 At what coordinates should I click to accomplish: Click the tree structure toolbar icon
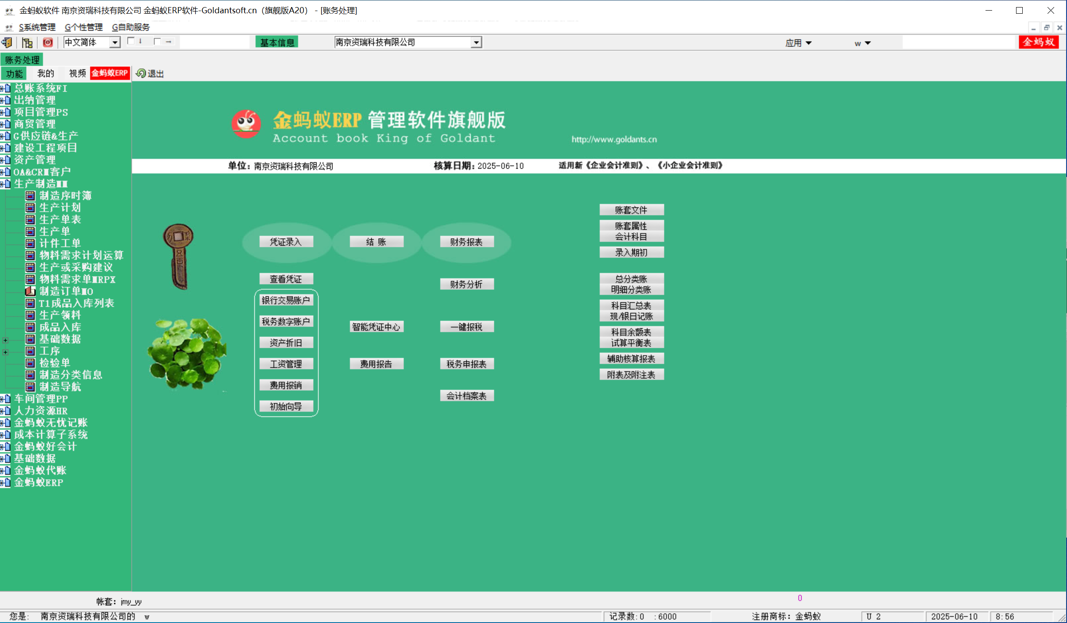click(x=27, y=42)
